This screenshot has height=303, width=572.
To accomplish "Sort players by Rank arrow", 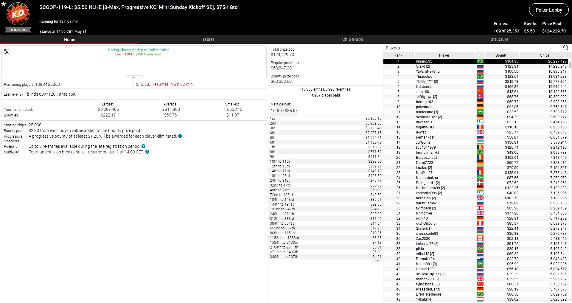I will (x=412, y=56).
